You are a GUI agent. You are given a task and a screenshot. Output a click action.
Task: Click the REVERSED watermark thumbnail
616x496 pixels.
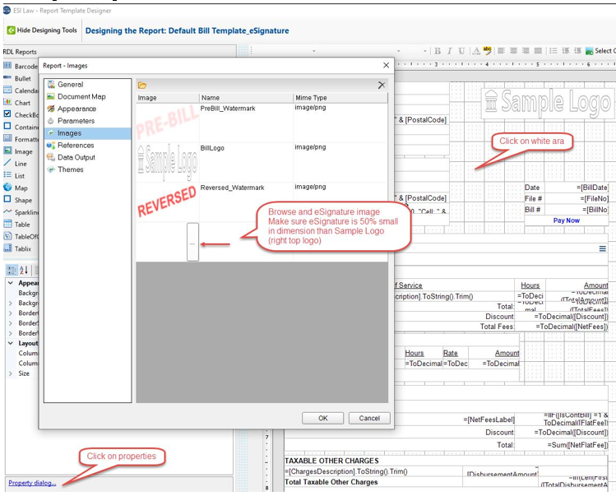point(167,202)
